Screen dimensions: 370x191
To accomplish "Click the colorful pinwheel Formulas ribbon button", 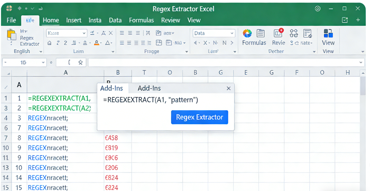I will click(247, 33).
